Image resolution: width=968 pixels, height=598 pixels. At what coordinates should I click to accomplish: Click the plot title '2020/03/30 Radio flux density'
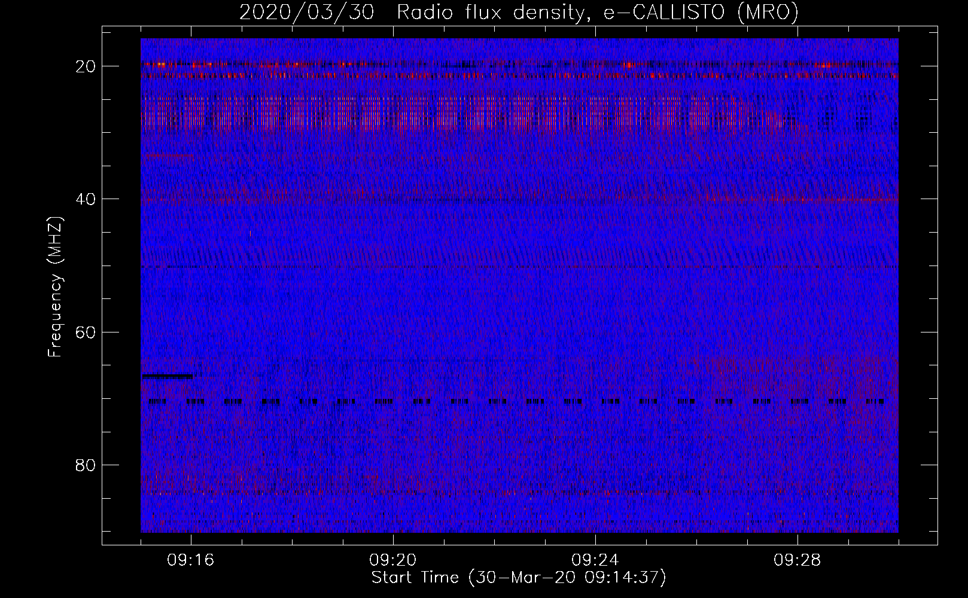pos(519,12)
